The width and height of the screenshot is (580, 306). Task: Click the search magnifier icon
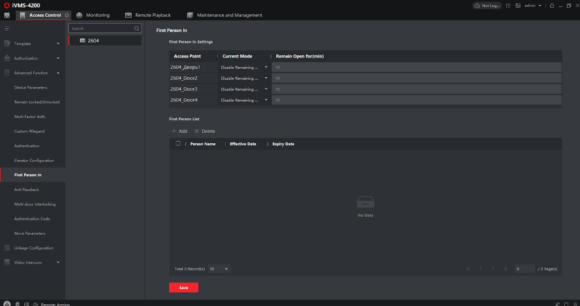(137, 28)
